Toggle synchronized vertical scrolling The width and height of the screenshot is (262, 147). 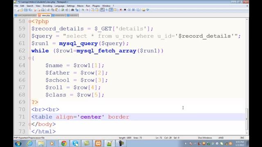pos(93,10)
